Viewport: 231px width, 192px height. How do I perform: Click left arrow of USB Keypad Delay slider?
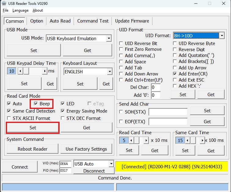coord(20,71)
